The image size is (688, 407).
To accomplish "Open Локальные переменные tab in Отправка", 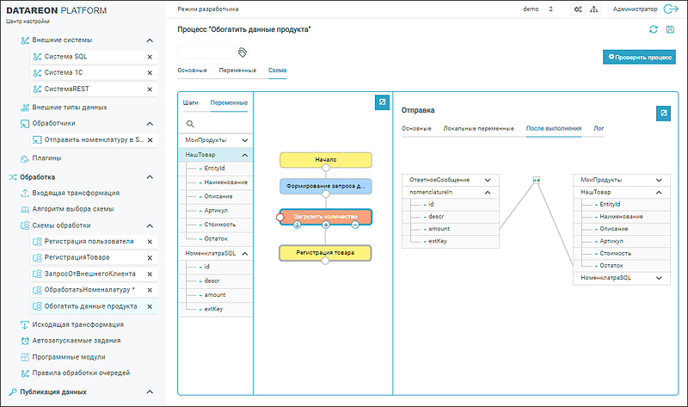I will tap(478, 129).
